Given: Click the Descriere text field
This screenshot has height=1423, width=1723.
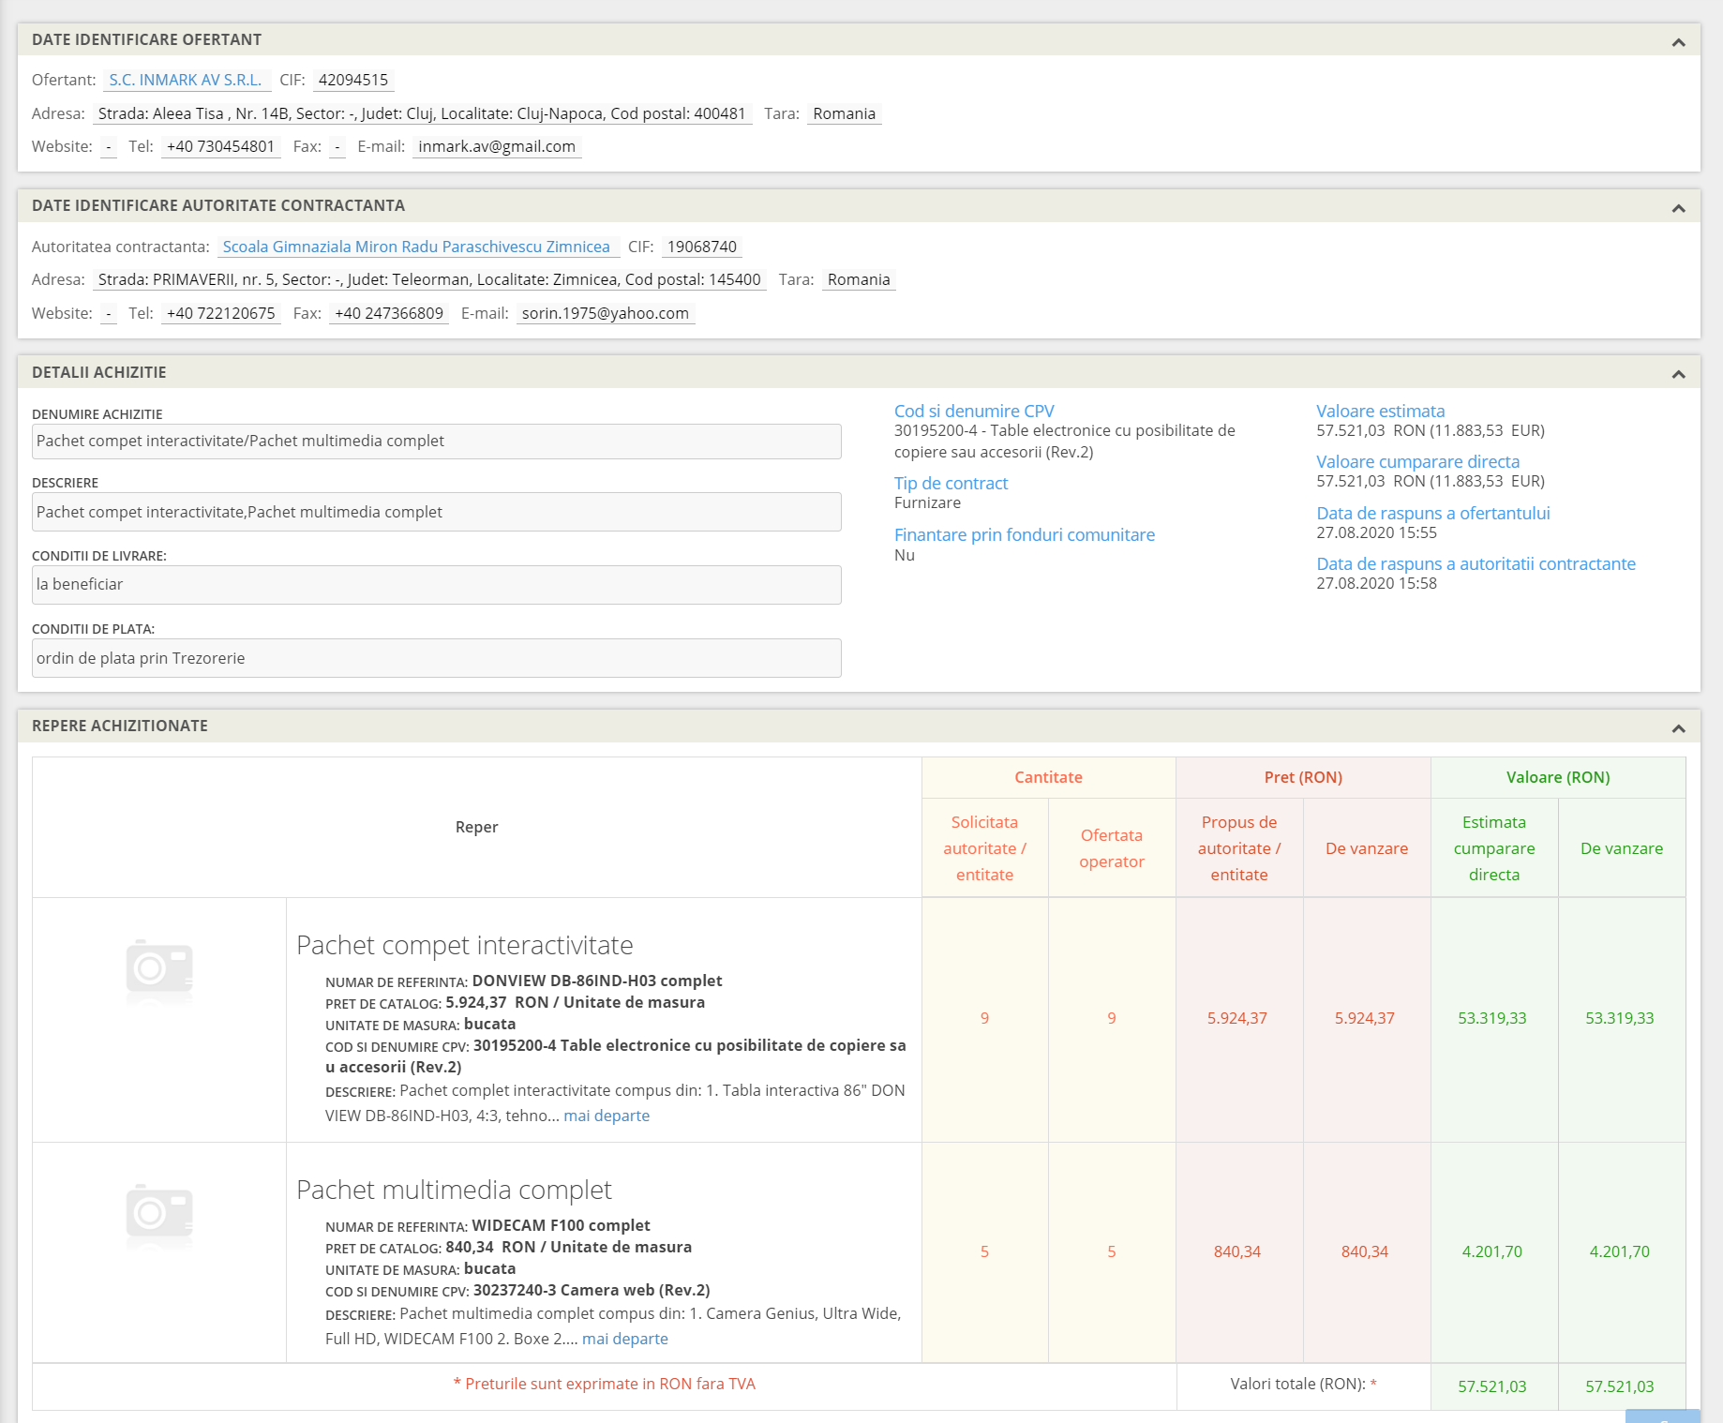Looking at the screenshot, I should pos(437,512).
